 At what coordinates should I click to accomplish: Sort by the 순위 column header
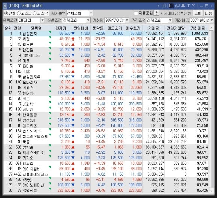click(8, 28)
